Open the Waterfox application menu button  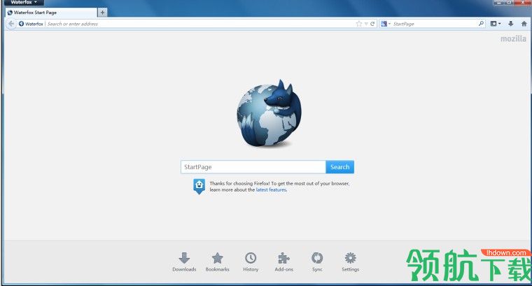pyautogui.click(x=23, y=2)
